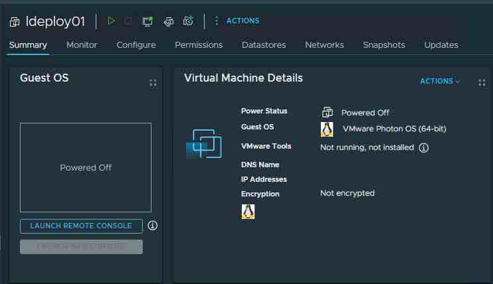The image size is (493, 284).
Task: Click the info icon next to VMware Tools status
Action: point(423,147)
